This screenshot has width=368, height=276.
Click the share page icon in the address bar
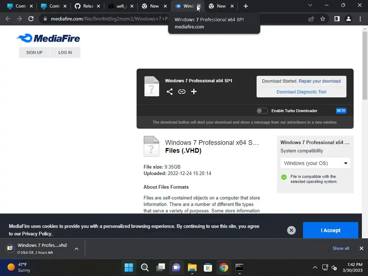[x=311, y=19]
